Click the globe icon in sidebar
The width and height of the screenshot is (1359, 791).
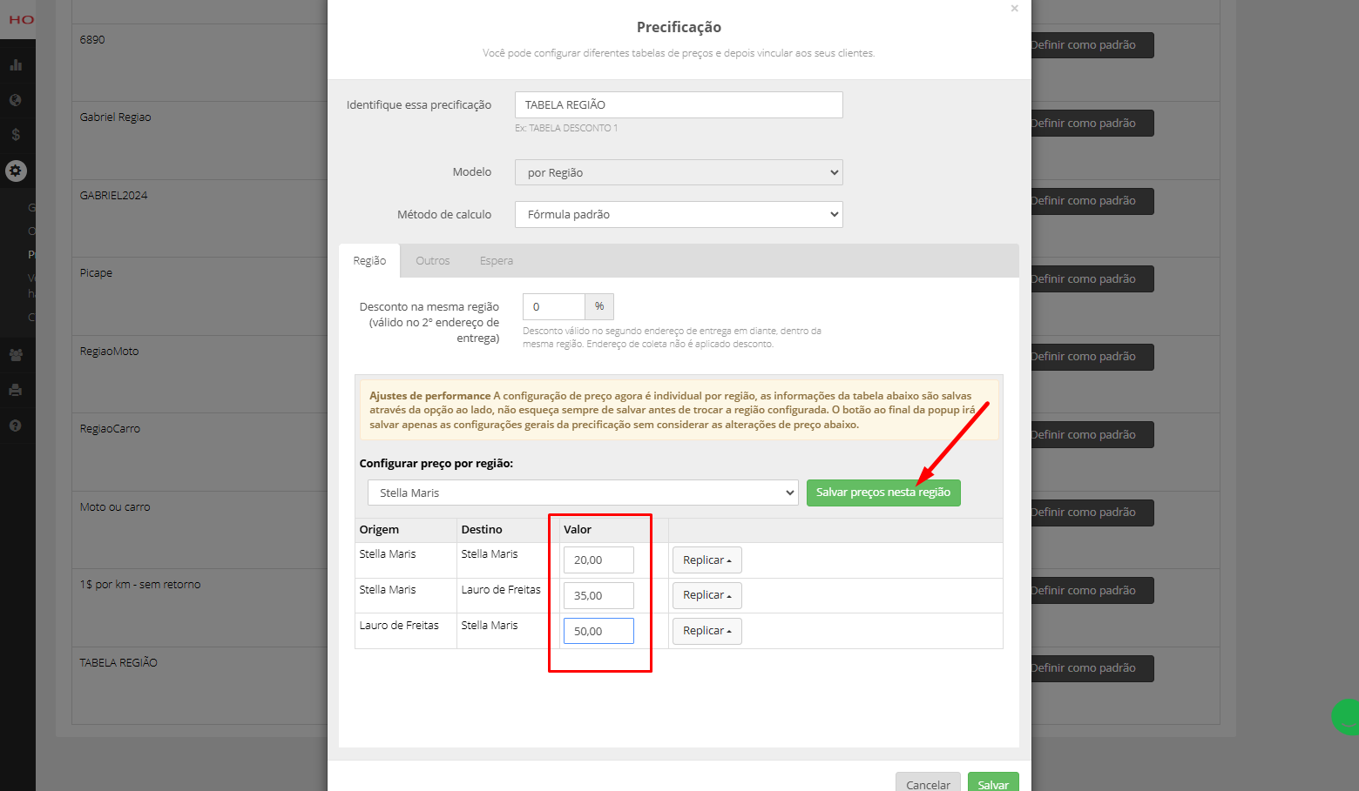coord(16,100)
